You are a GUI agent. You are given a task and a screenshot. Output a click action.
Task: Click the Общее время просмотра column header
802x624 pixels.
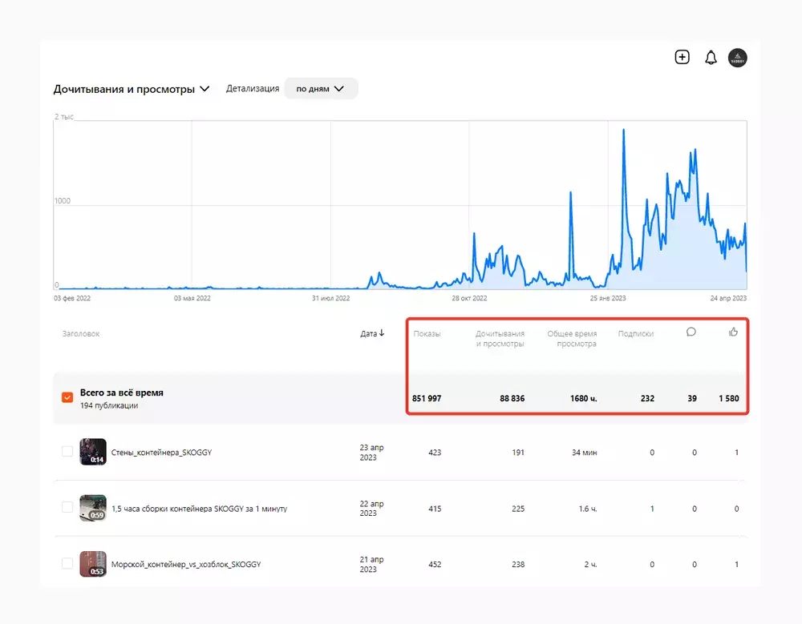[x=572, y=338]
